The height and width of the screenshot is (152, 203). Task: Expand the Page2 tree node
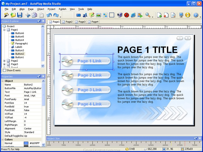coord(4,61)
